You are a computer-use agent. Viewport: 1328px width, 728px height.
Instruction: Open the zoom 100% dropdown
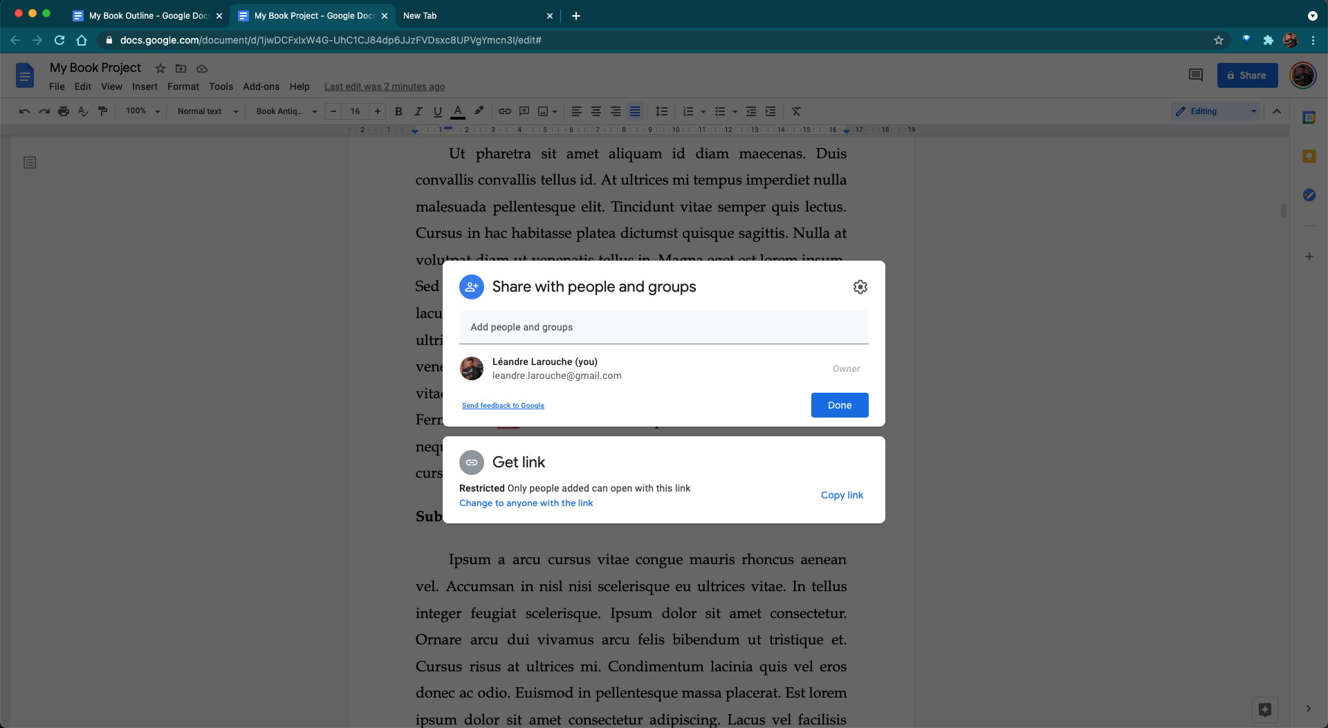142,111
